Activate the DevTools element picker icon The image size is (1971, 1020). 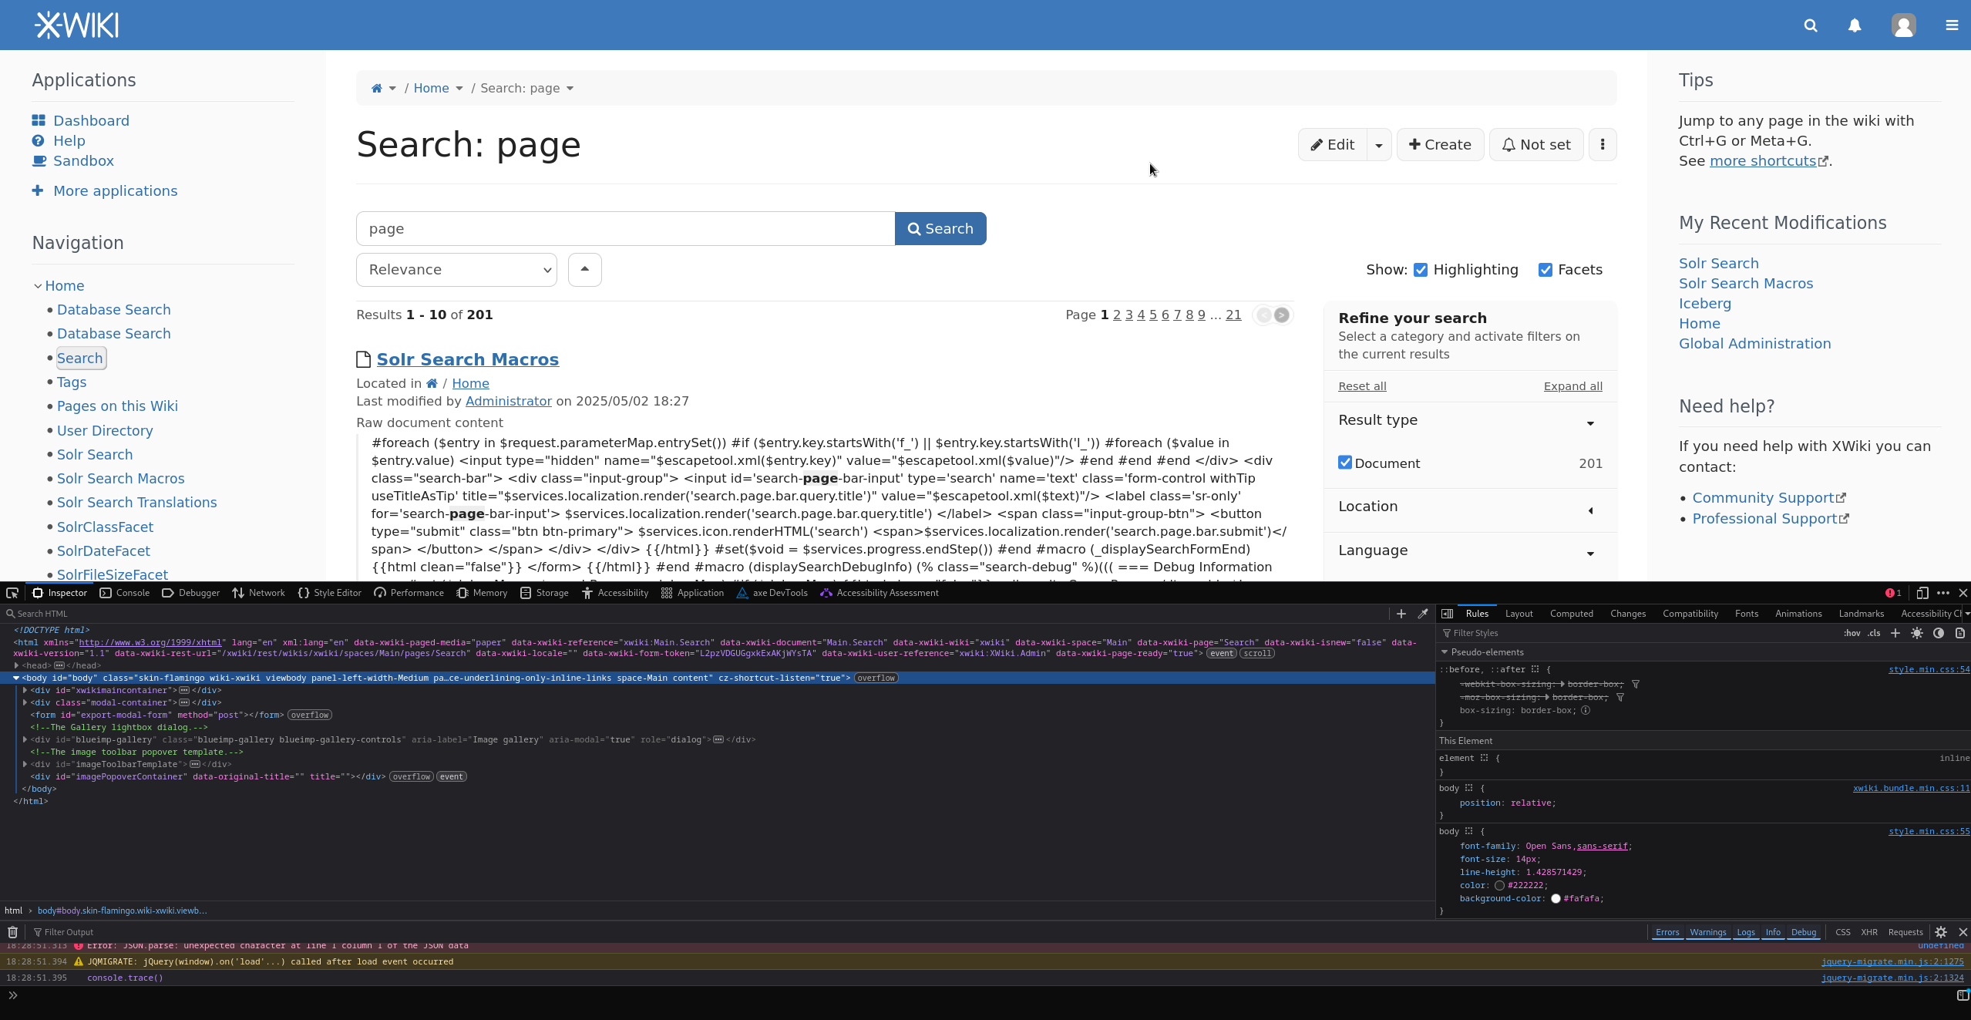tap(12, 593)
